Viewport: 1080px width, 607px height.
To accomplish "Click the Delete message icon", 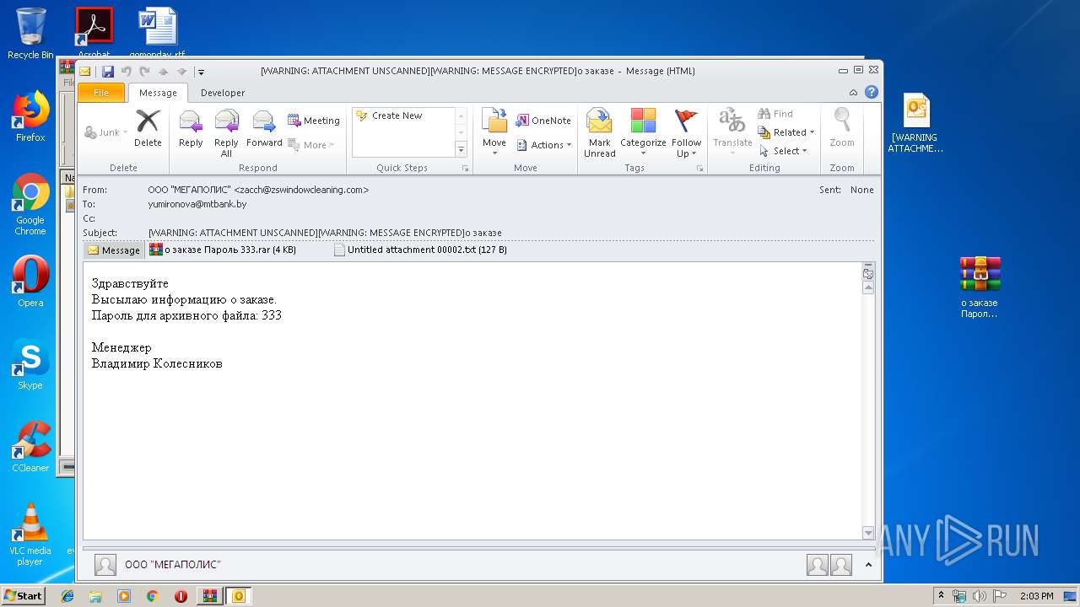I will click(148, 130).
